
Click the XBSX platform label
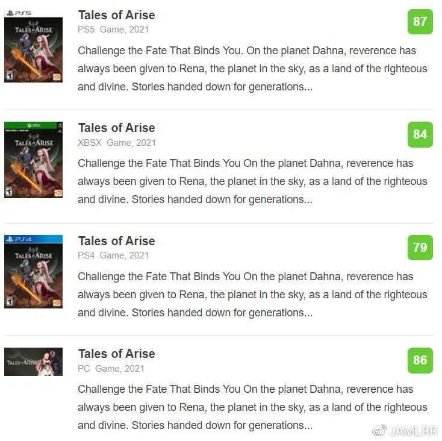90,143
